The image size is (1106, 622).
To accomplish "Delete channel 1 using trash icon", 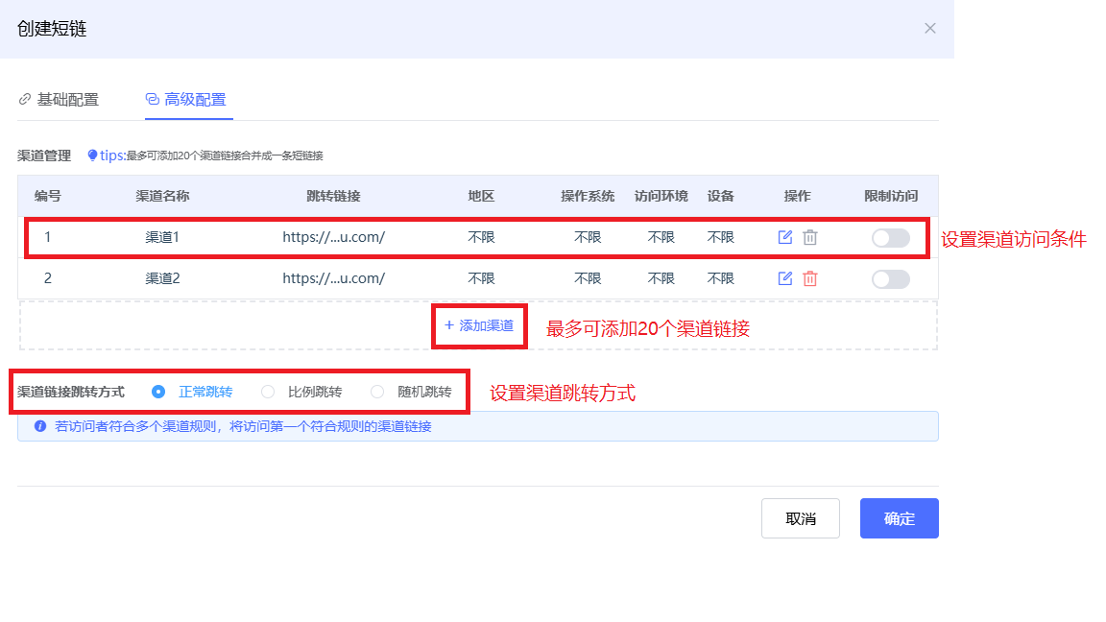I will pyautogui.click(x=809, y=237).
